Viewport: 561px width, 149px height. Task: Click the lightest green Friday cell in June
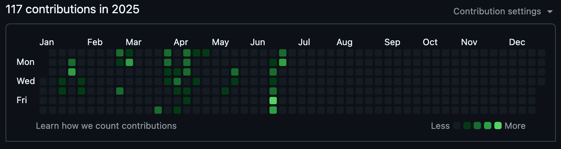pyautogui.click(x=273, y=100)
